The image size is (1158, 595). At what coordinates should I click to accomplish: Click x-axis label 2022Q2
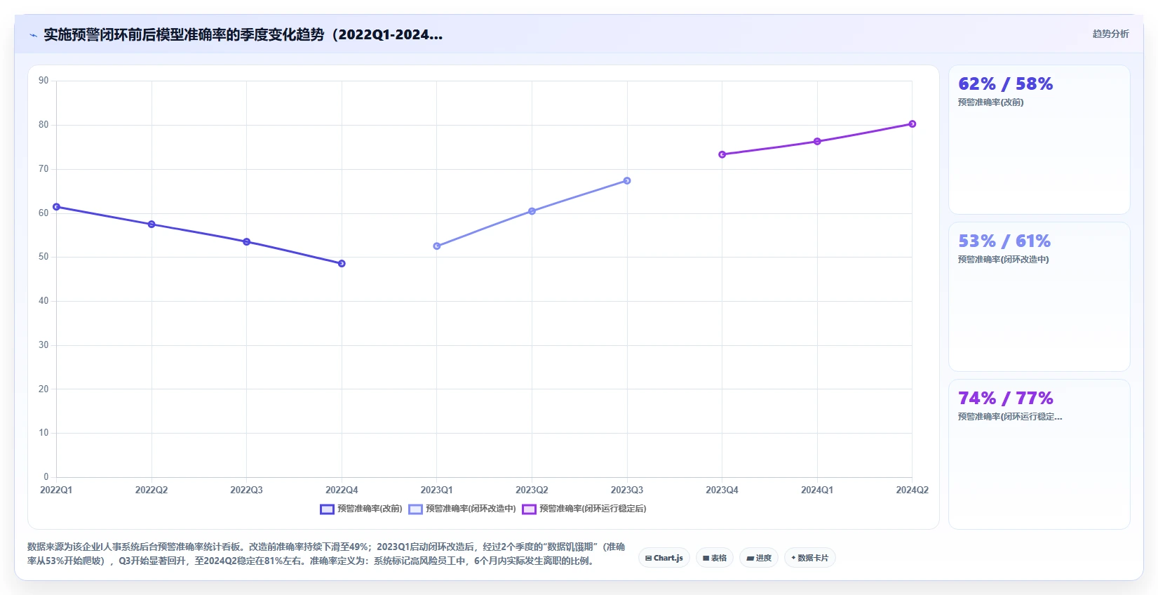coord(152,490)
